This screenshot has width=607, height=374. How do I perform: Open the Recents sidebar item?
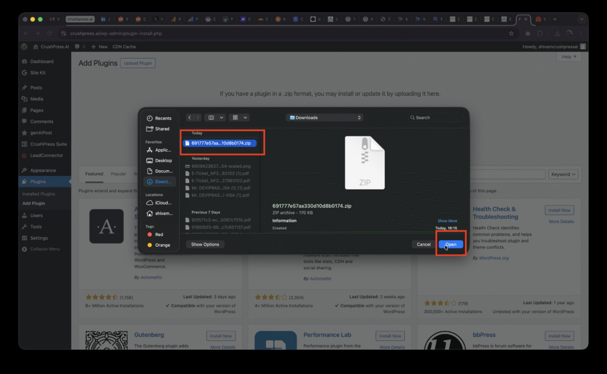(159, 118)
